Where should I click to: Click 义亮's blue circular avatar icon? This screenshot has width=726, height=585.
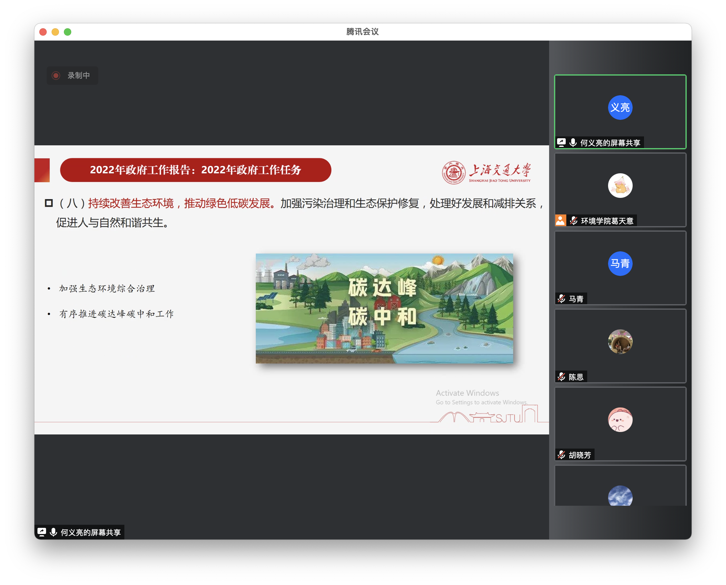point(620,108)
